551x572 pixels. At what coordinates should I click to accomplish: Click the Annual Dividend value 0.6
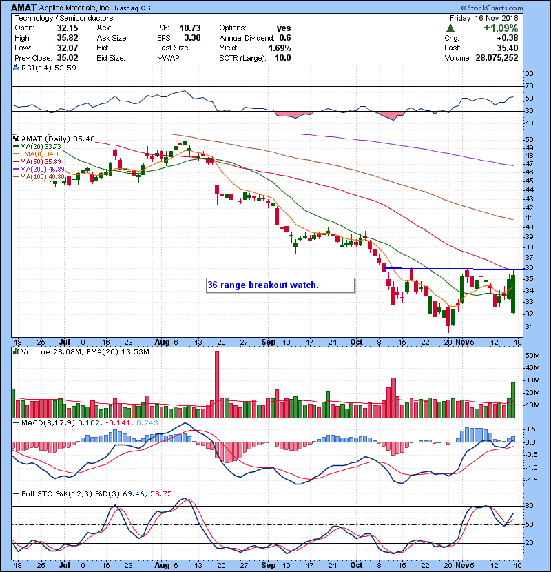point(285,38)
